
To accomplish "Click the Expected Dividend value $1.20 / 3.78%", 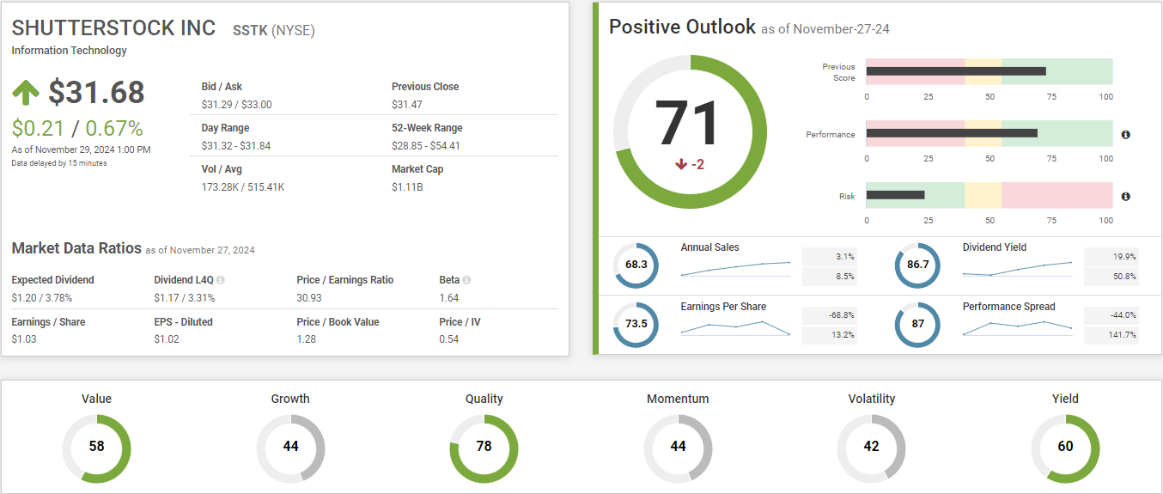I will coord(42,298).
